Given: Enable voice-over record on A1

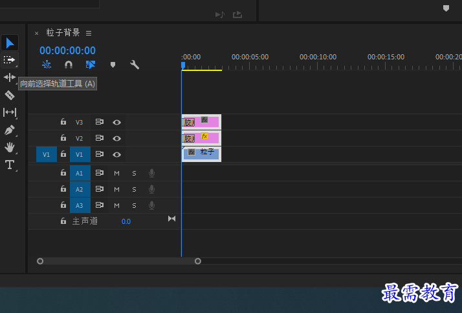Looking at the screenshot, I should point(152,173).
